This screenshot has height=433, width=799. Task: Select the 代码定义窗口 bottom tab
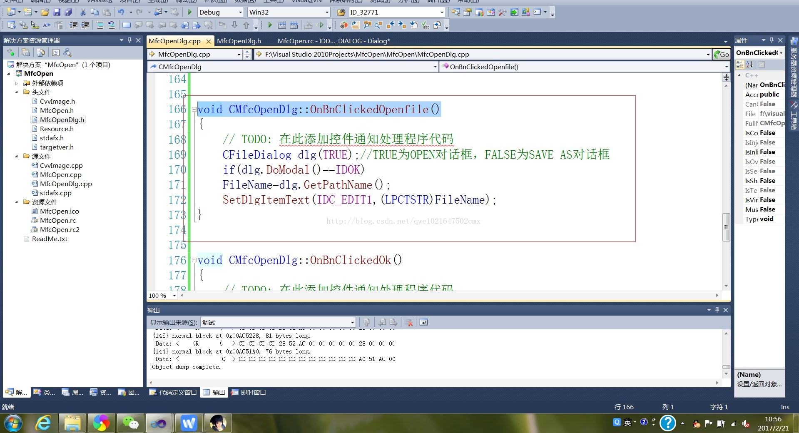(x=173, y=392)
